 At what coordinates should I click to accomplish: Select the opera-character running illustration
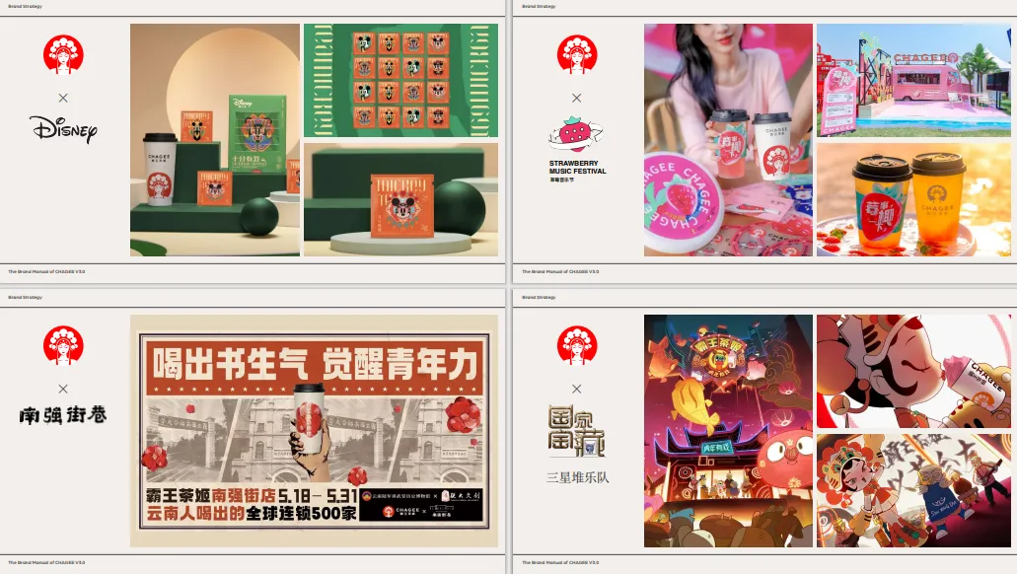tap(913, 491)
